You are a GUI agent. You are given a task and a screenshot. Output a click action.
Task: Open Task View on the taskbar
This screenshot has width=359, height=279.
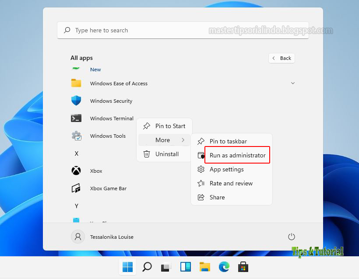[x=166, y=267]
